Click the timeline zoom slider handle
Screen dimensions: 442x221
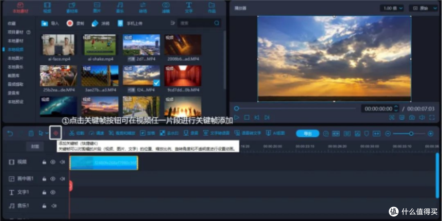(411, 134)
